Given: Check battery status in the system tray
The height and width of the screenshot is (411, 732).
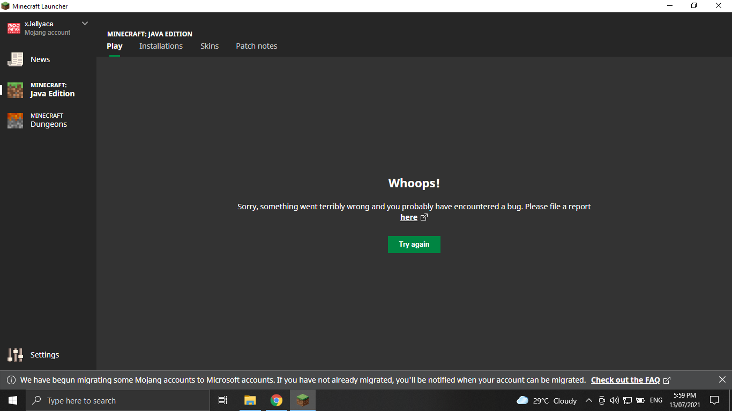Looking at the screenshot, I should tap(640, 400).
